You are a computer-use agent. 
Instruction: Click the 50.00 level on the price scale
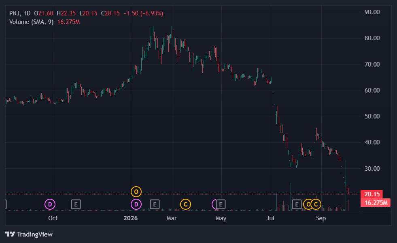click(372, 116)
